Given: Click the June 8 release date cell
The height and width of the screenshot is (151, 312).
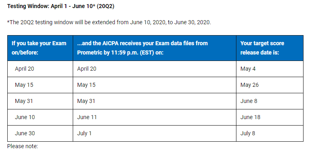Looking at the screenshot, I should [x=270, y=101].
